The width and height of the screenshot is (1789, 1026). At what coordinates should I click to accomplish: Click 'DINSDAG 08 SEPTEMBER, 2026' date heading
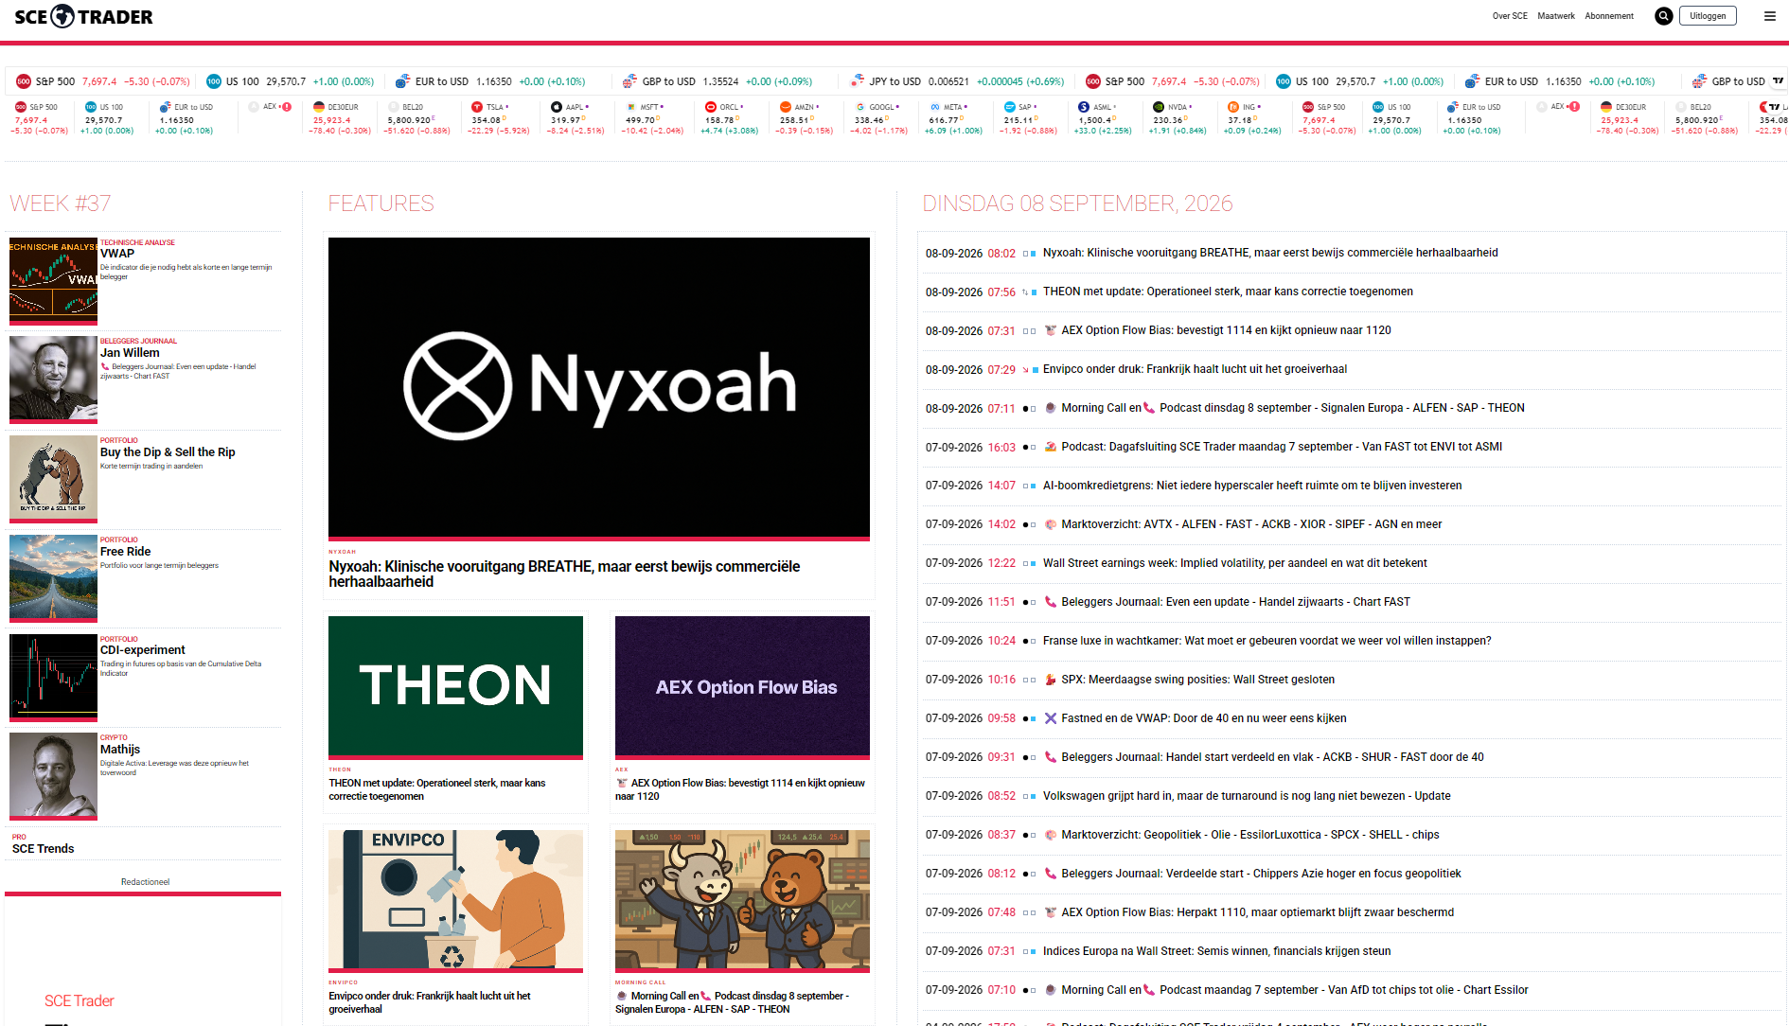click(x=1078, y=203)
